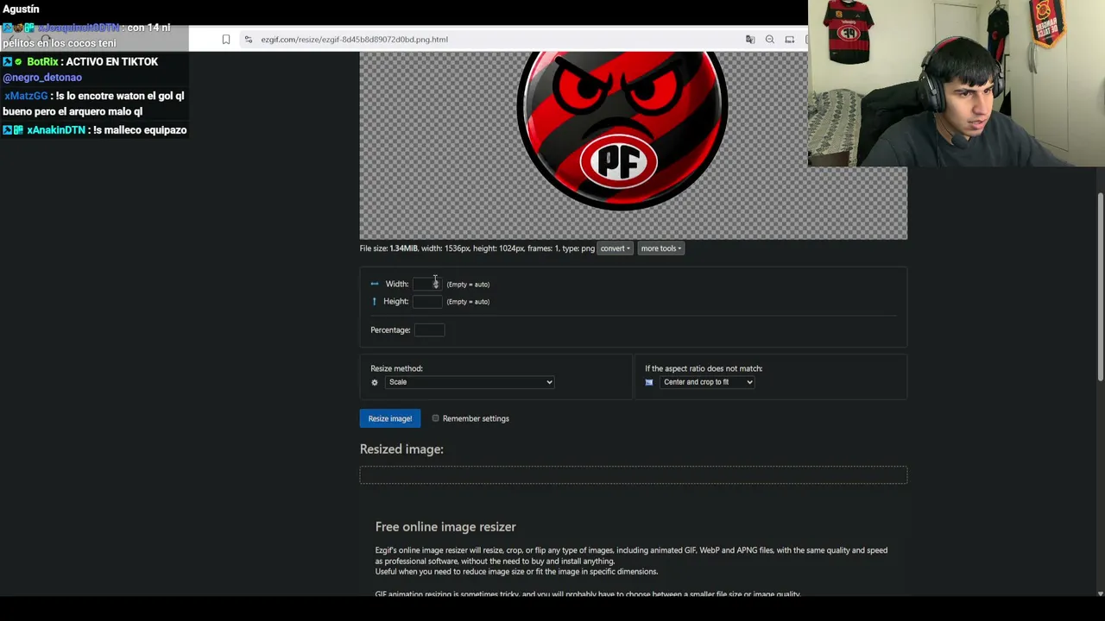This screenshot has width=1105, height=621.
Task: Click the xAnakinDTN username in chat overlay
Action: pos(56,130)
